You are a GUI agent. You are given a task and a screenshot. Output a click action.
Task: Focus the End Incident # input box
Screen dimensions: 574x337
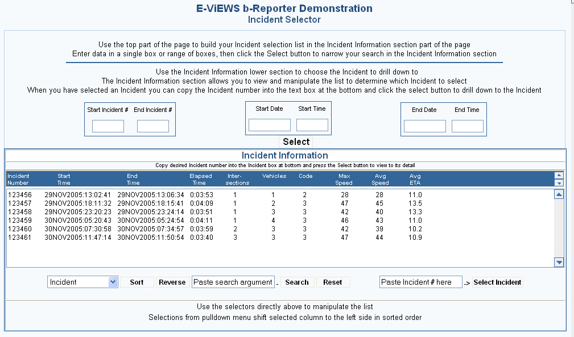(x=153, y=126)
